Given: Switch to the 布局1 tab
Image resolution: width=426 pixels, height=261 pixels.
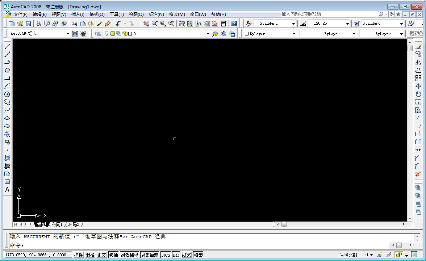Looking at the screenshot, I should (x=57, y=224).
